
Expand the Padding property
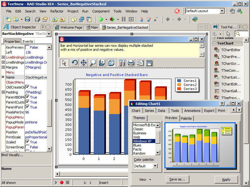coord(3,92)
